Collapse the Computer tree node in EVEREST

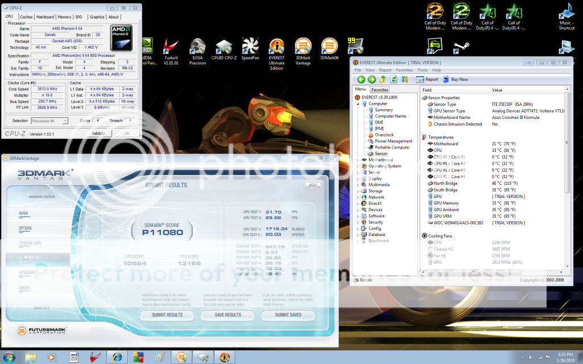358,104
